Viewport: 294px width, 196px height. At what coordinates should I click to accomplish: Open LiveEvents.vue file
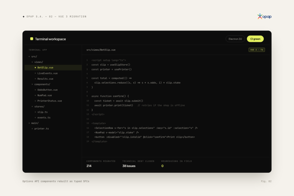47,73
